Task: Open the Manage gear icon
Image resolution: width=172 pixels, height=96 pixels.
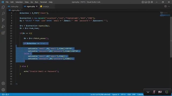Action: (3, 90)
